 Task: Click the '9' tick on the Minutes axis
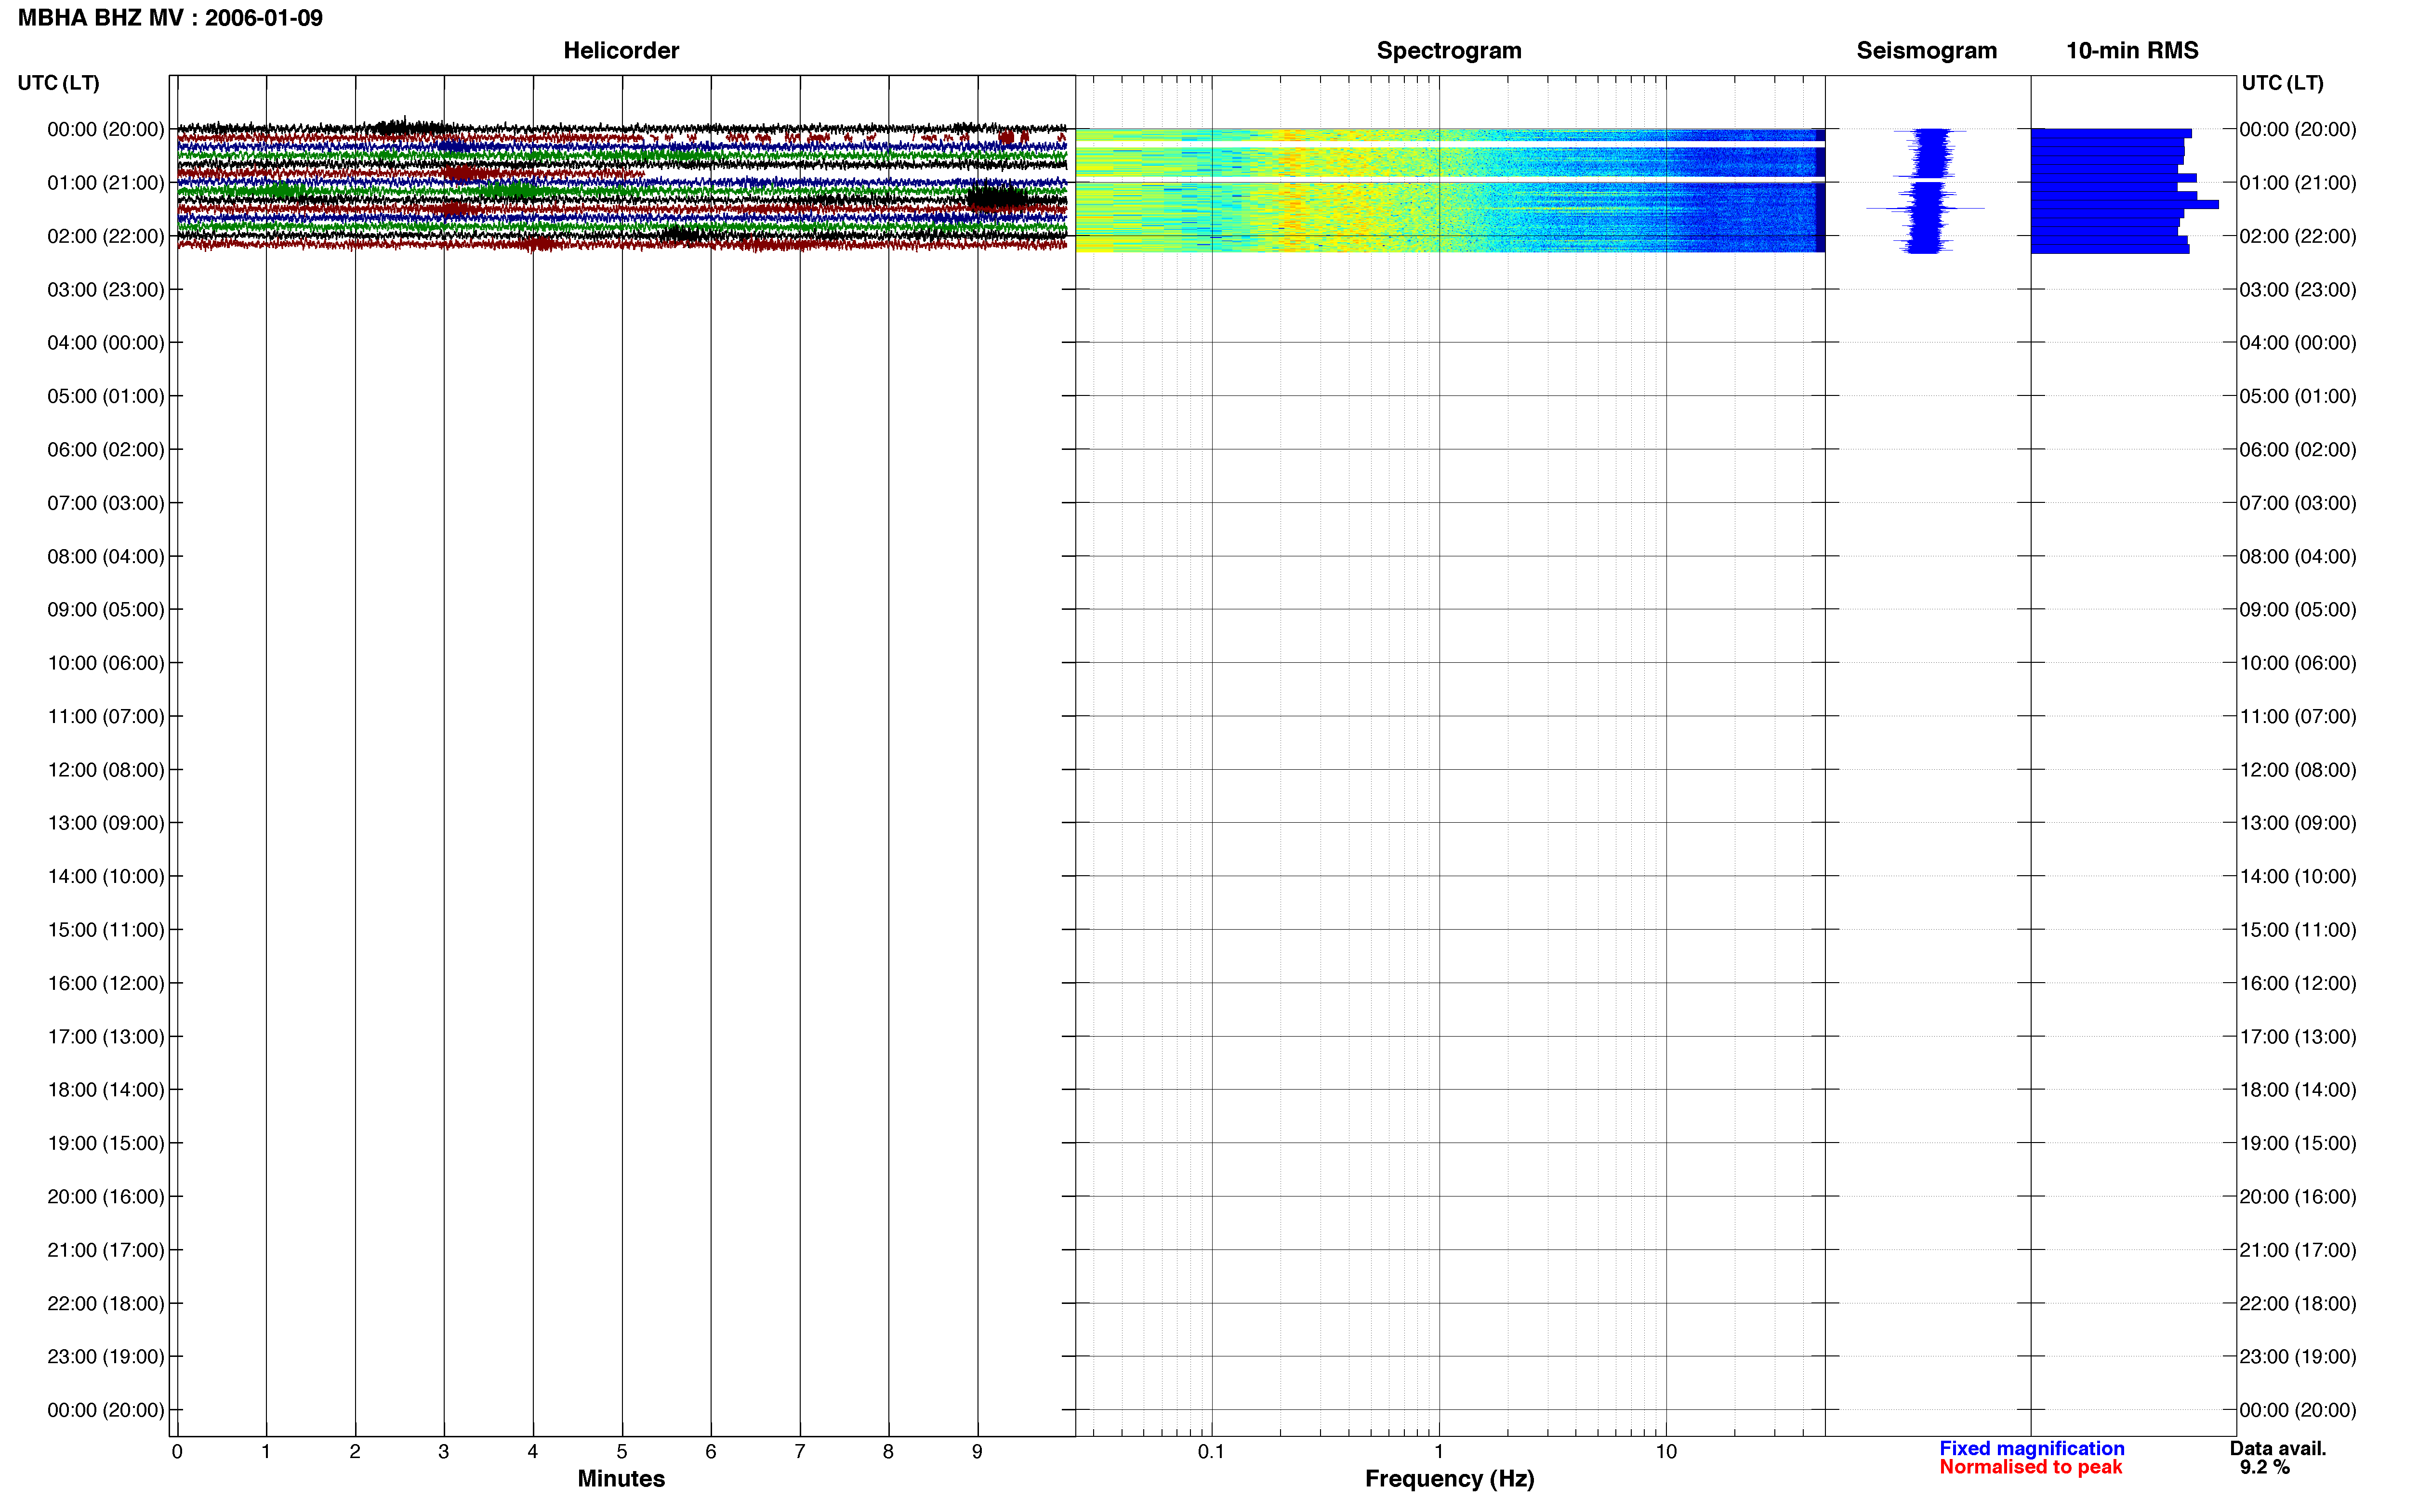[x=977, y=1452]
